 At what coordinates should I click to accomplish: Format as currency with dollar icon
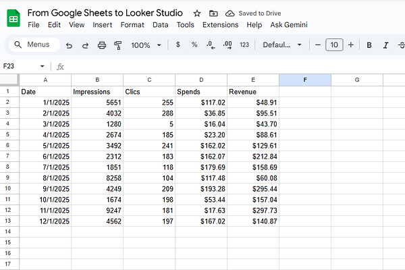178,45
